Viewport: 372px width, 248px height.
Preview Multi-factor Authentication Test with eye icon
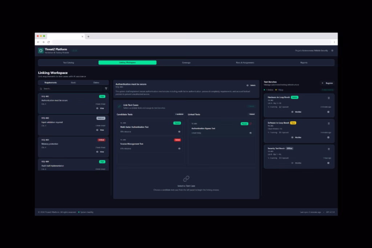(x=179, y=132)
